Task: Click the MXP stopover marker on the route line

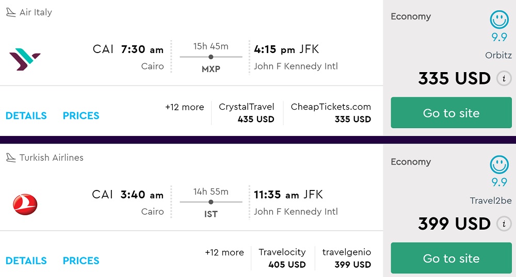Action: [x=211, y=57]
